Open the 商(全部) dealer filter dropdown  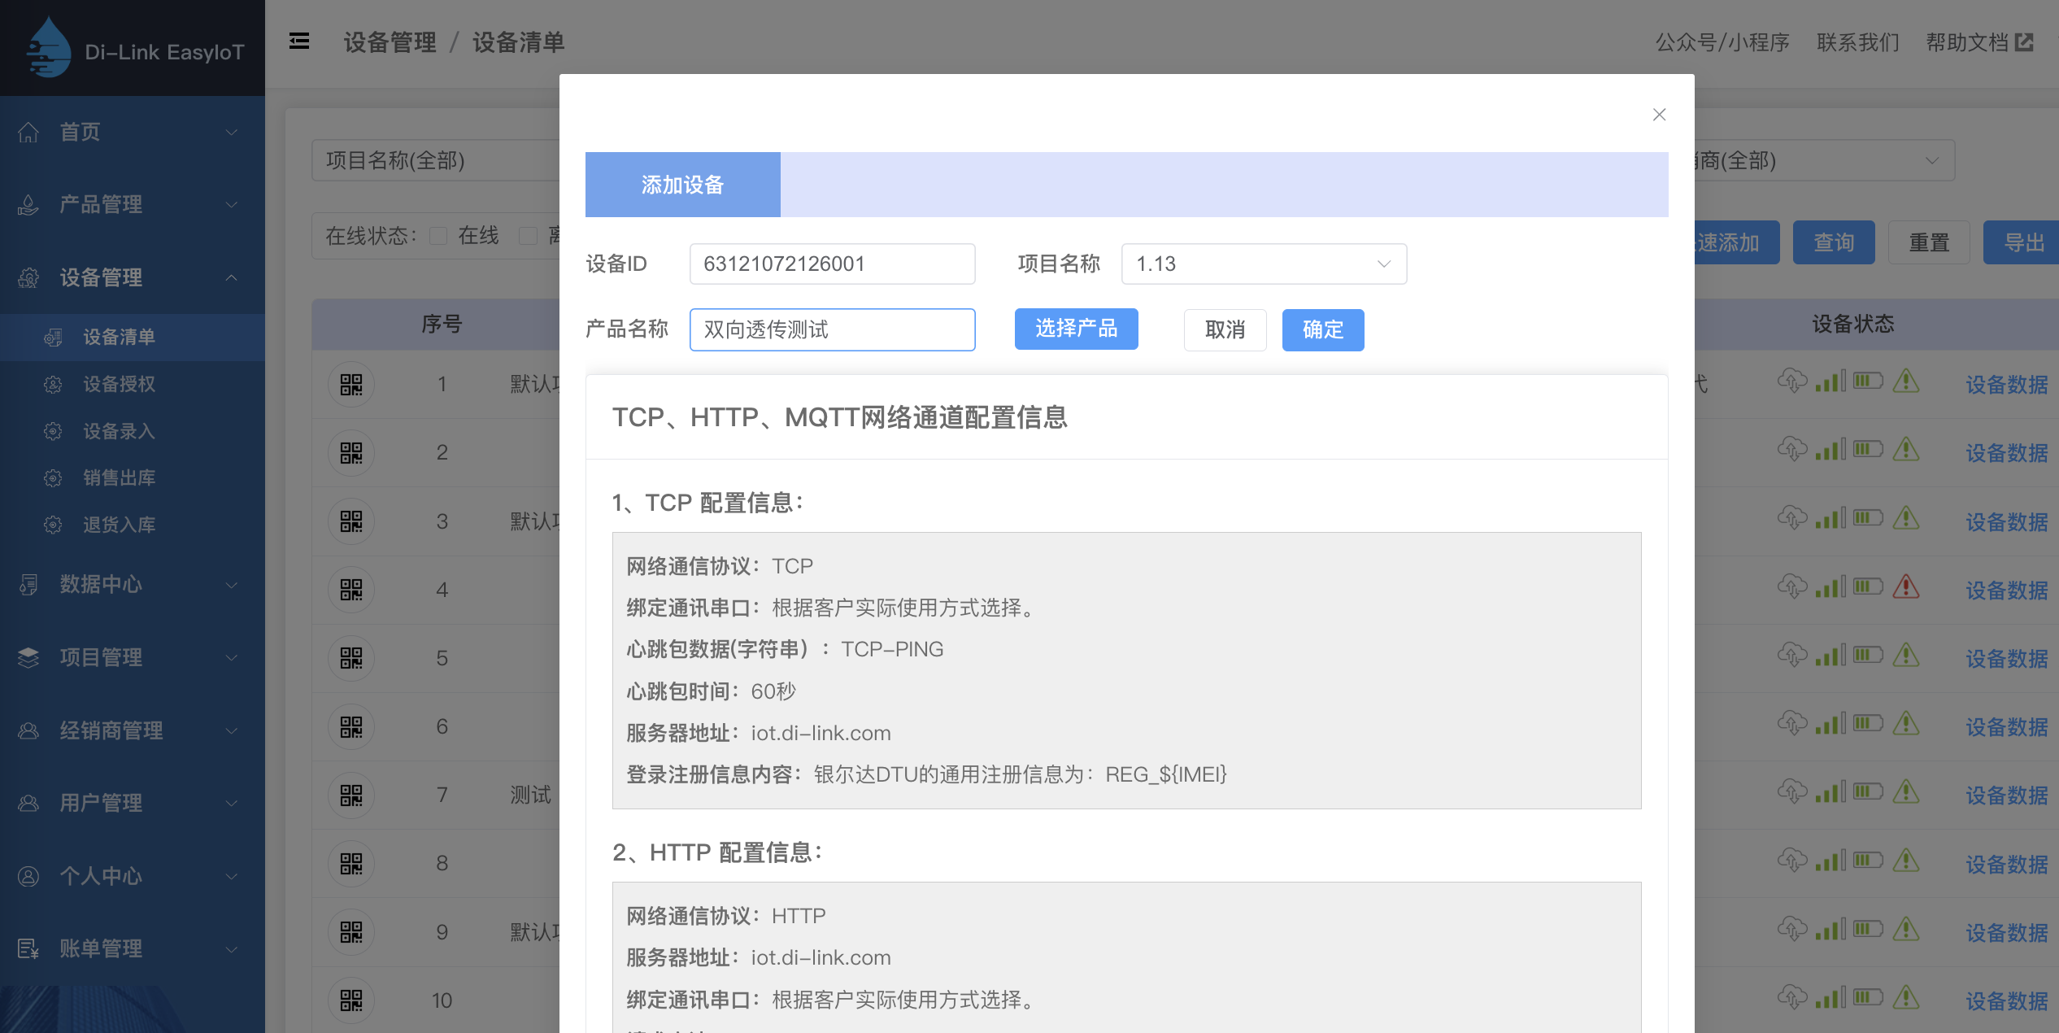1824,160
